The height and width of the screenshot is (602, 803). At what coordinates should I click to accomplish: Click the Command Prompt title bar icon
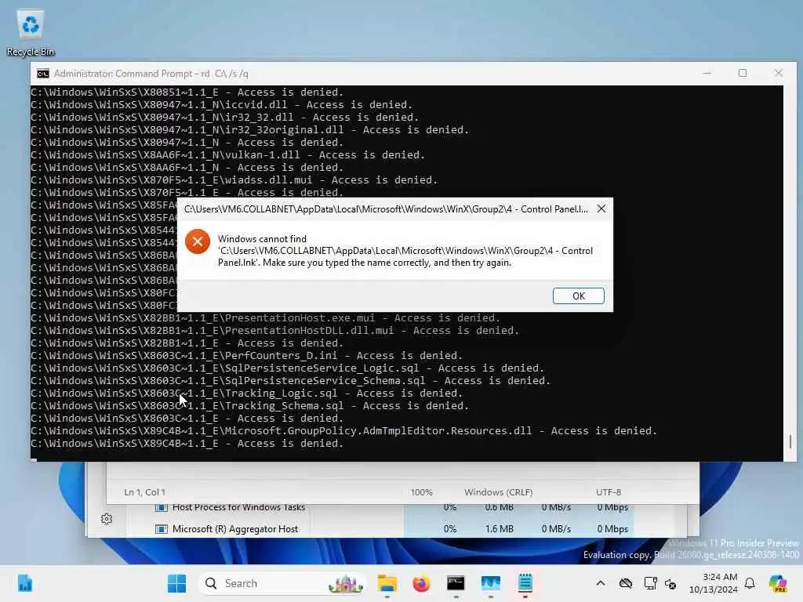43,74
